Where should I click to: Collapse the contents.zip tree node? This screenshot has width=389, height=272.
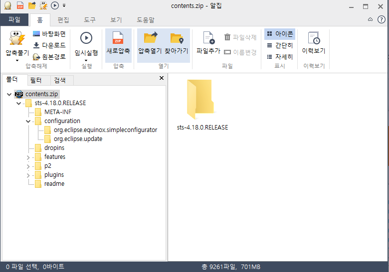(x=9, y=94)
